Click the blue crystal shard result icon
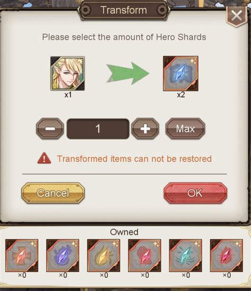Viewport: 251px width, 291px height. (x=181, y=74)
